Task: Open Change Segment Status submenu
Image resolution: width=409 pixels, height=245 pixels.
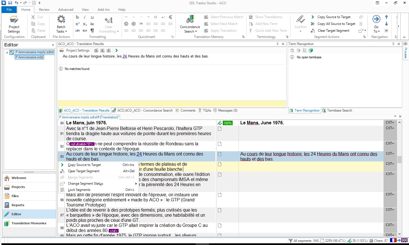Action: click(x=98, y=184)
